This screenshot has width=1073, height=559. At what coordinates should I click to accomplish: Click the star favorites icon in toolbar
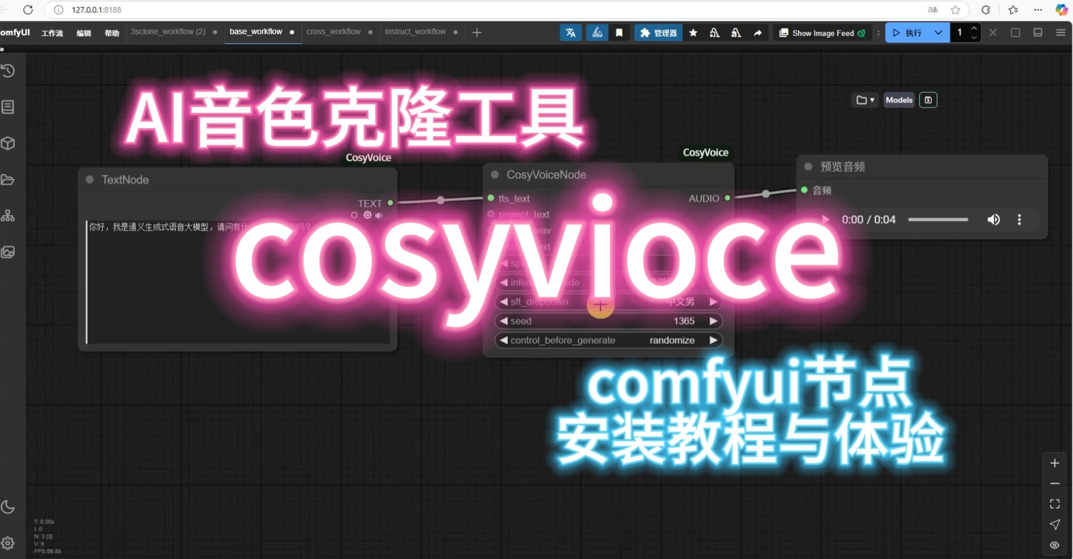pyautogui.click(x=693, y=33)
